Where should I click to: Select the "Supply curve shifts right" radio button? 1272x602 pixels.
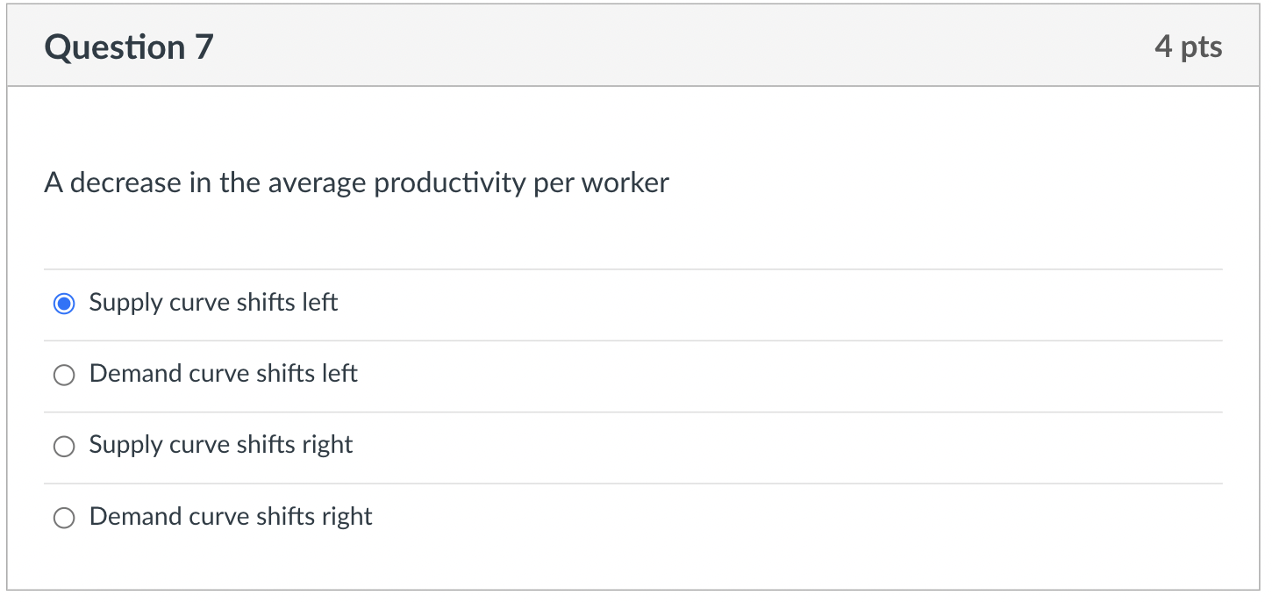click(x=63, y=447)
